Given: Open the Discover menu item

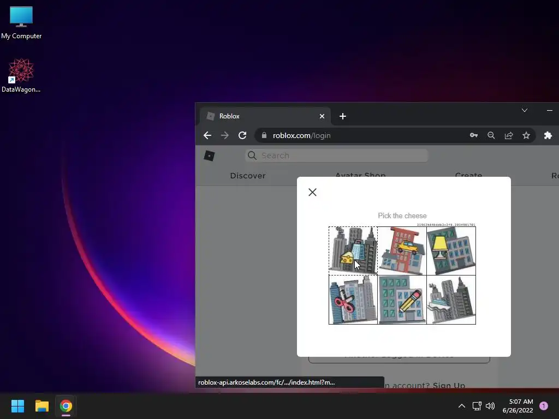Looking at the screenshot, I should coord(248,176).
